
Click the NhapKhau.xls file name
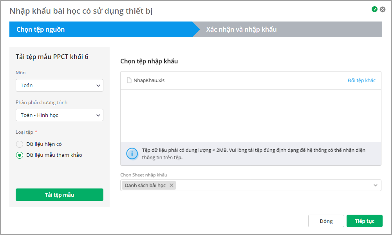[149, 81]
